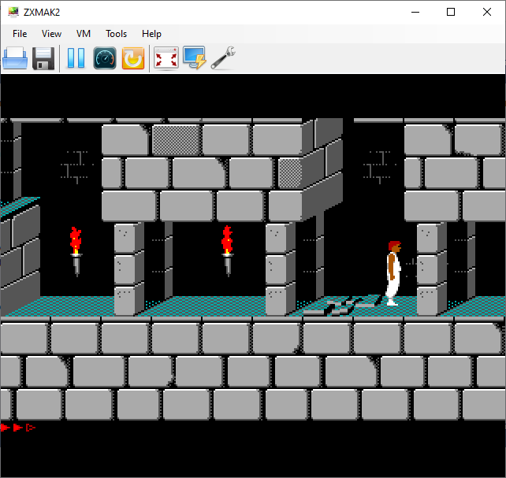Open the Help menu
The image size is (506, 478).
click(x=151, y=34)
